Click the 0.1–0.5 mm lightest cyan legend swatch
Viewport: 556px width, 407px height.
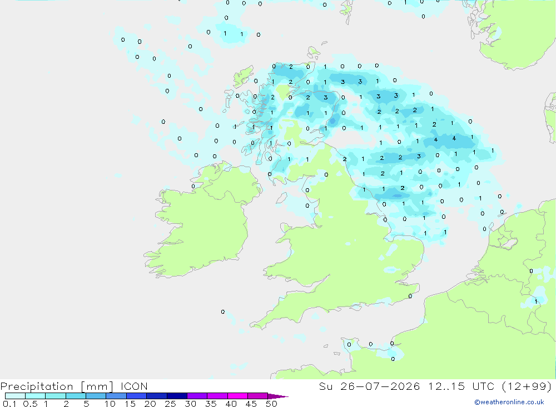click(15, 396)
